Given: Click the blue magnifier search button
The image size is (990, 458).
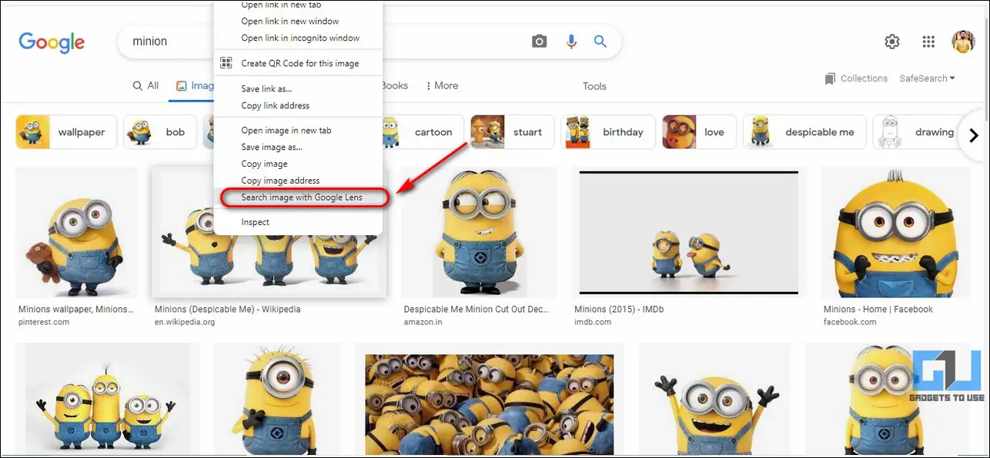Looking at the screenshot, I should click(600, 41).
